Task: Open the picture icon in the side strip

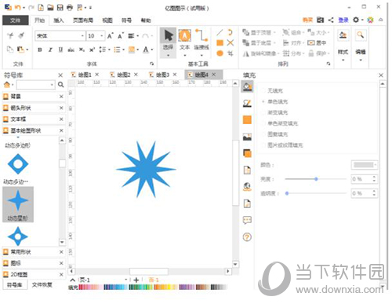Action: coord(247,137)
